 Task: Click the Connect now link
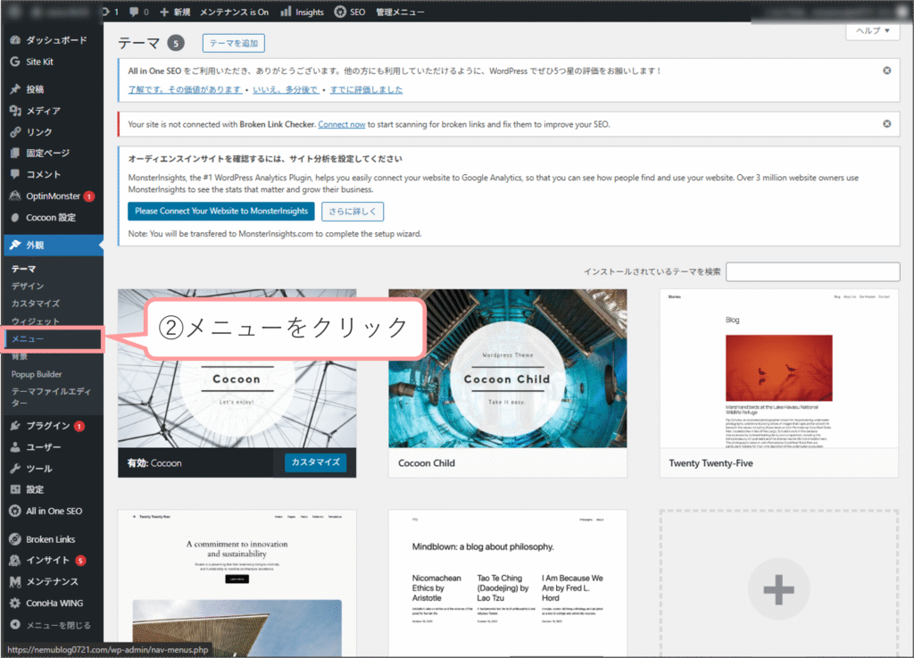click(341, 124)
